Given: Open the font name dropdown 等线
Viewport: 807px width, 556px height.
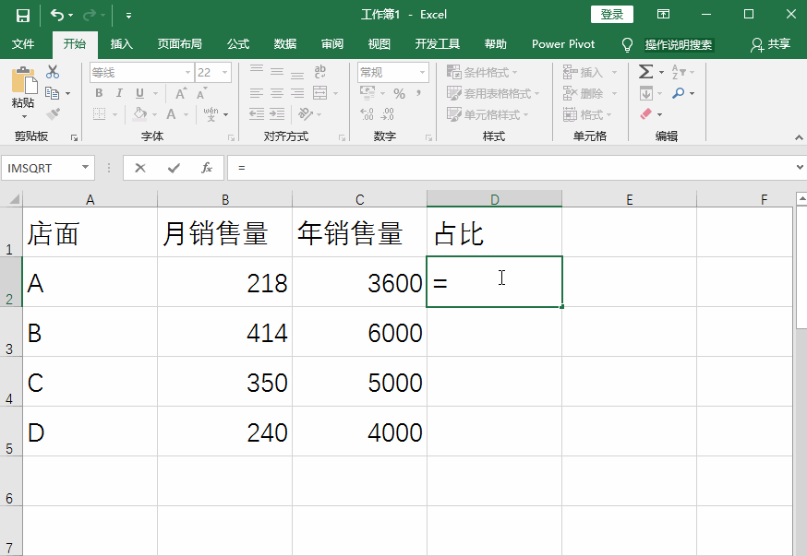Looking at the screenshot, I should pos(187,73).
